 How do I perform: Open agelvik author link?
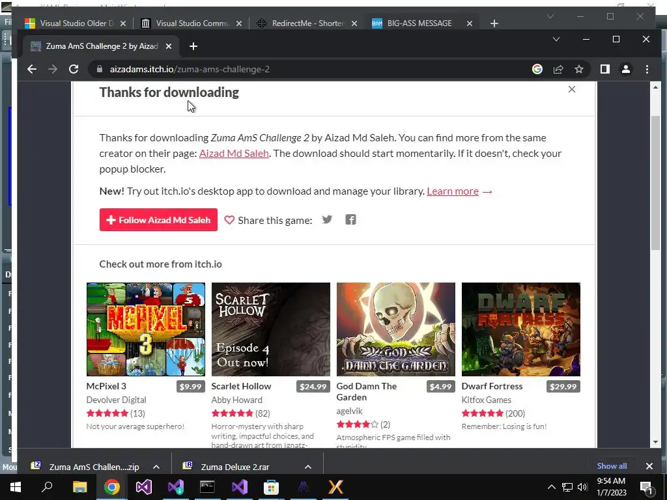click(349, 411)
